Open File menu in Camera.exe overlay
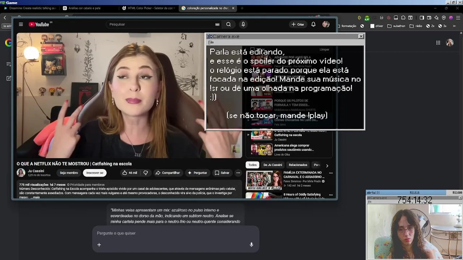Screen dimensions: 463x260 (211, 42)
